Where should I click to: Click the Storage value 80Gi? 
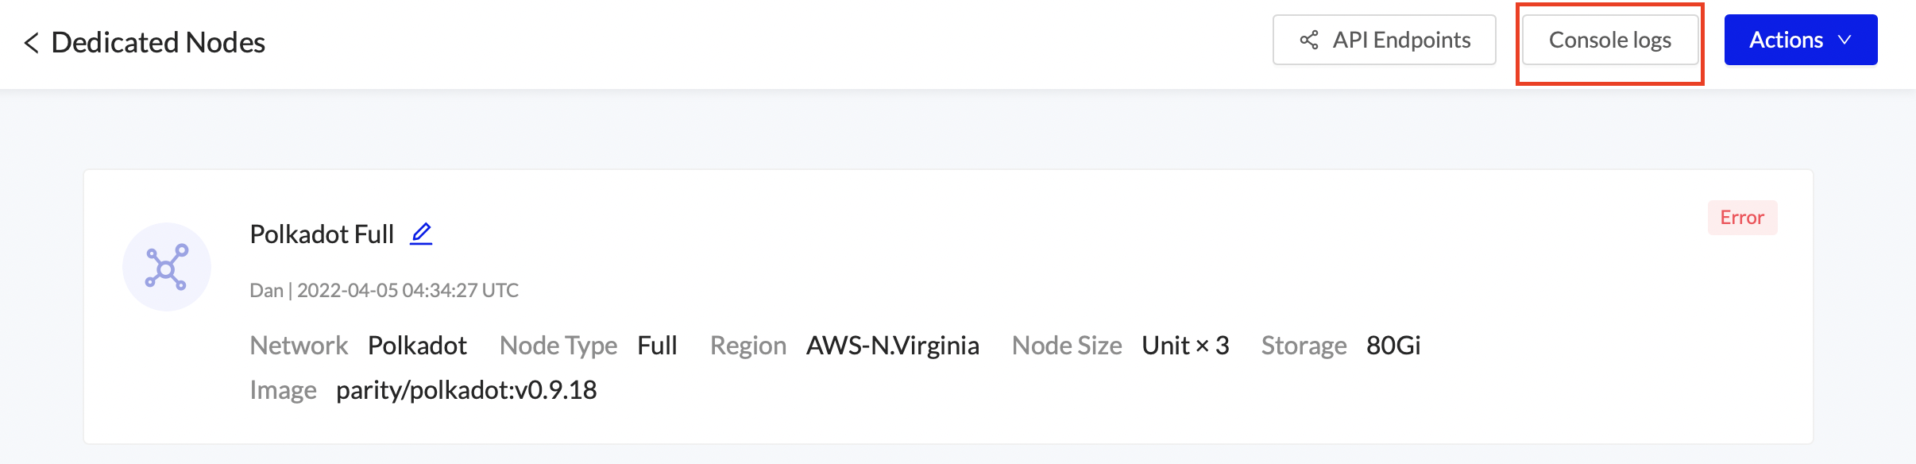pyautogui.click(x=1393, y=346)
